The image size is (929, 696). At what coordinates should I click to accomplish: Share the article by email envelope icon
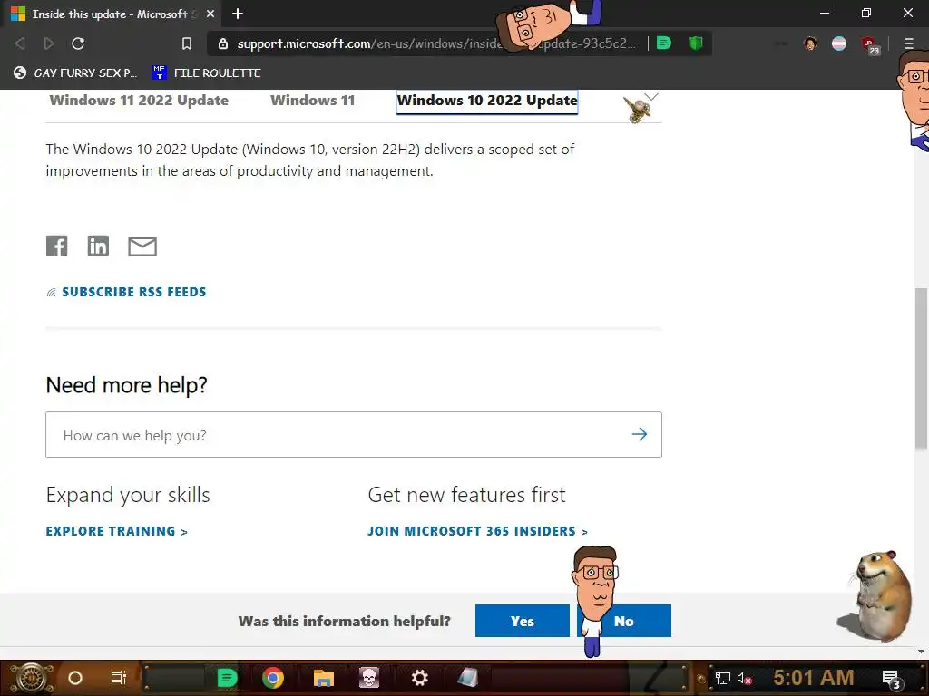click(x=142, y=246)
